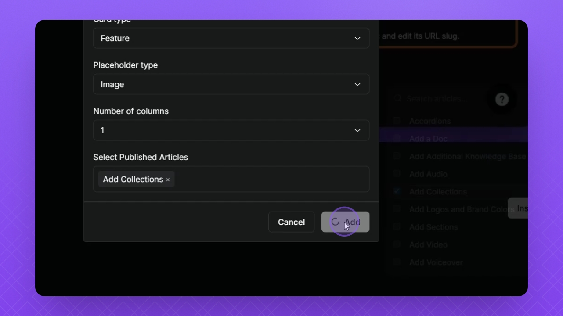Screen dimensions: 563x316
Task: Tick the Accordions checkbox
Action: 397,121
